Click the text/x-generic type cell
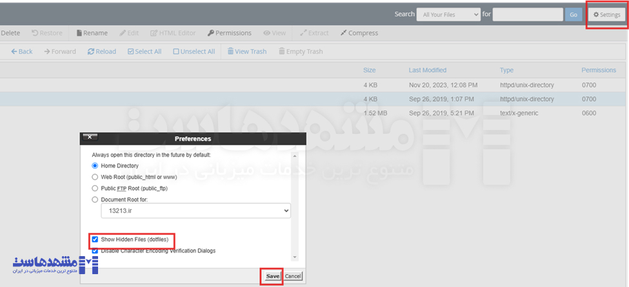Image resolution: width=629 pixels, height=287 pixels. (519, 113)
